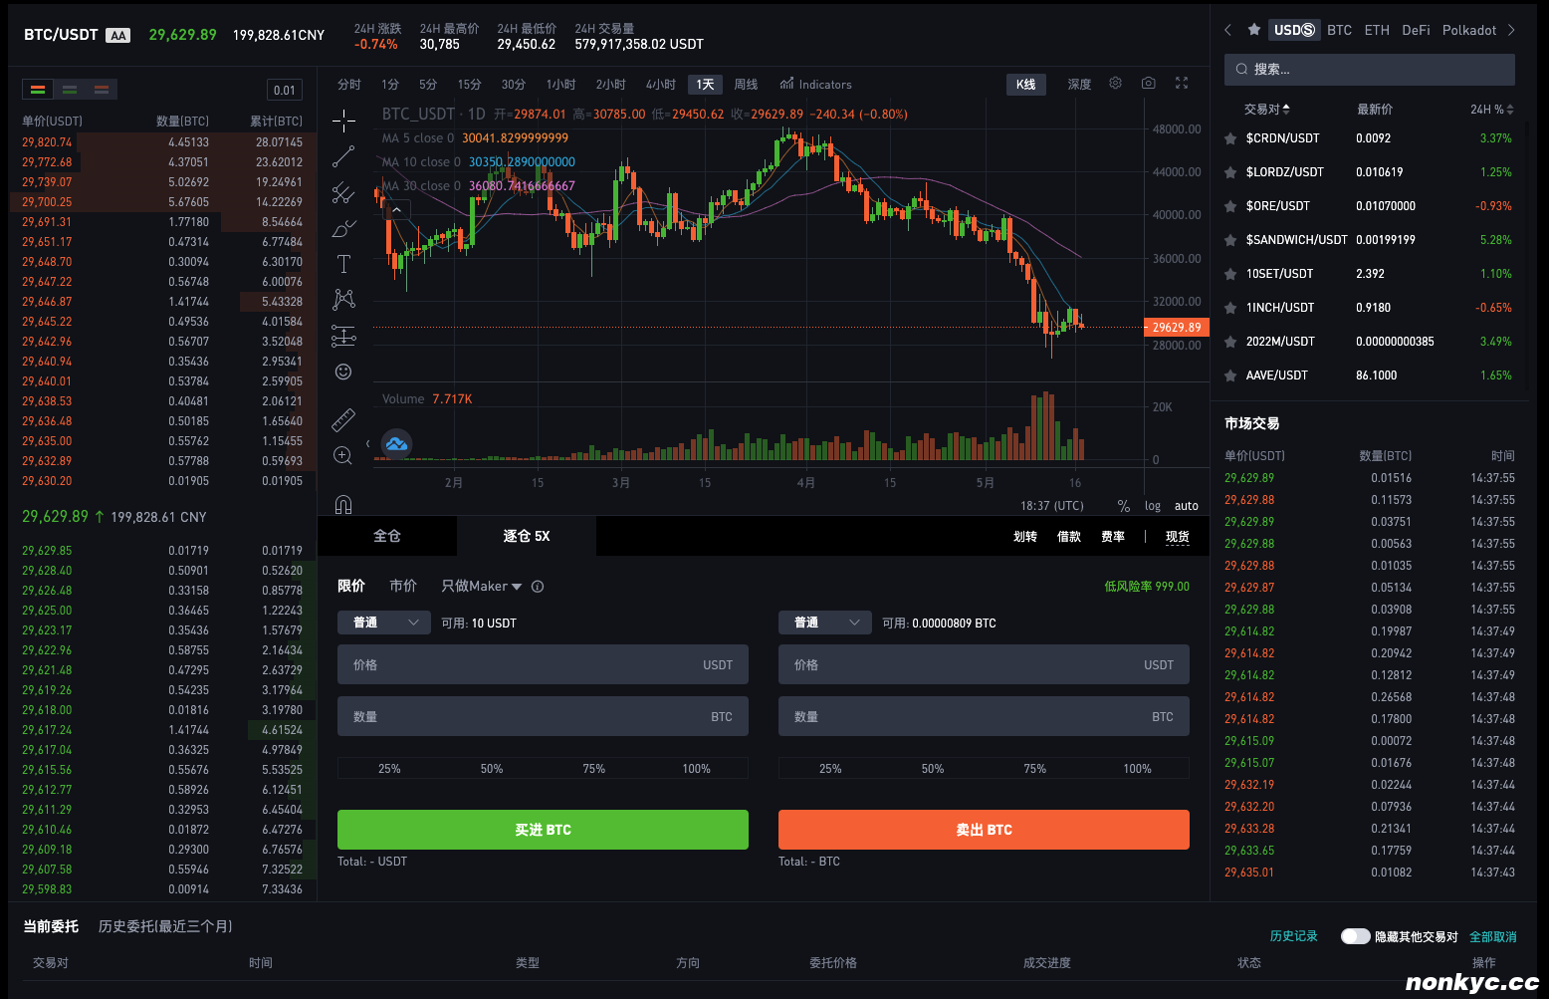The height and width of the screenshot is (999, 1549).
Task: Expand the buy-side 普通 order dropdown
Action: click(384, 623)
